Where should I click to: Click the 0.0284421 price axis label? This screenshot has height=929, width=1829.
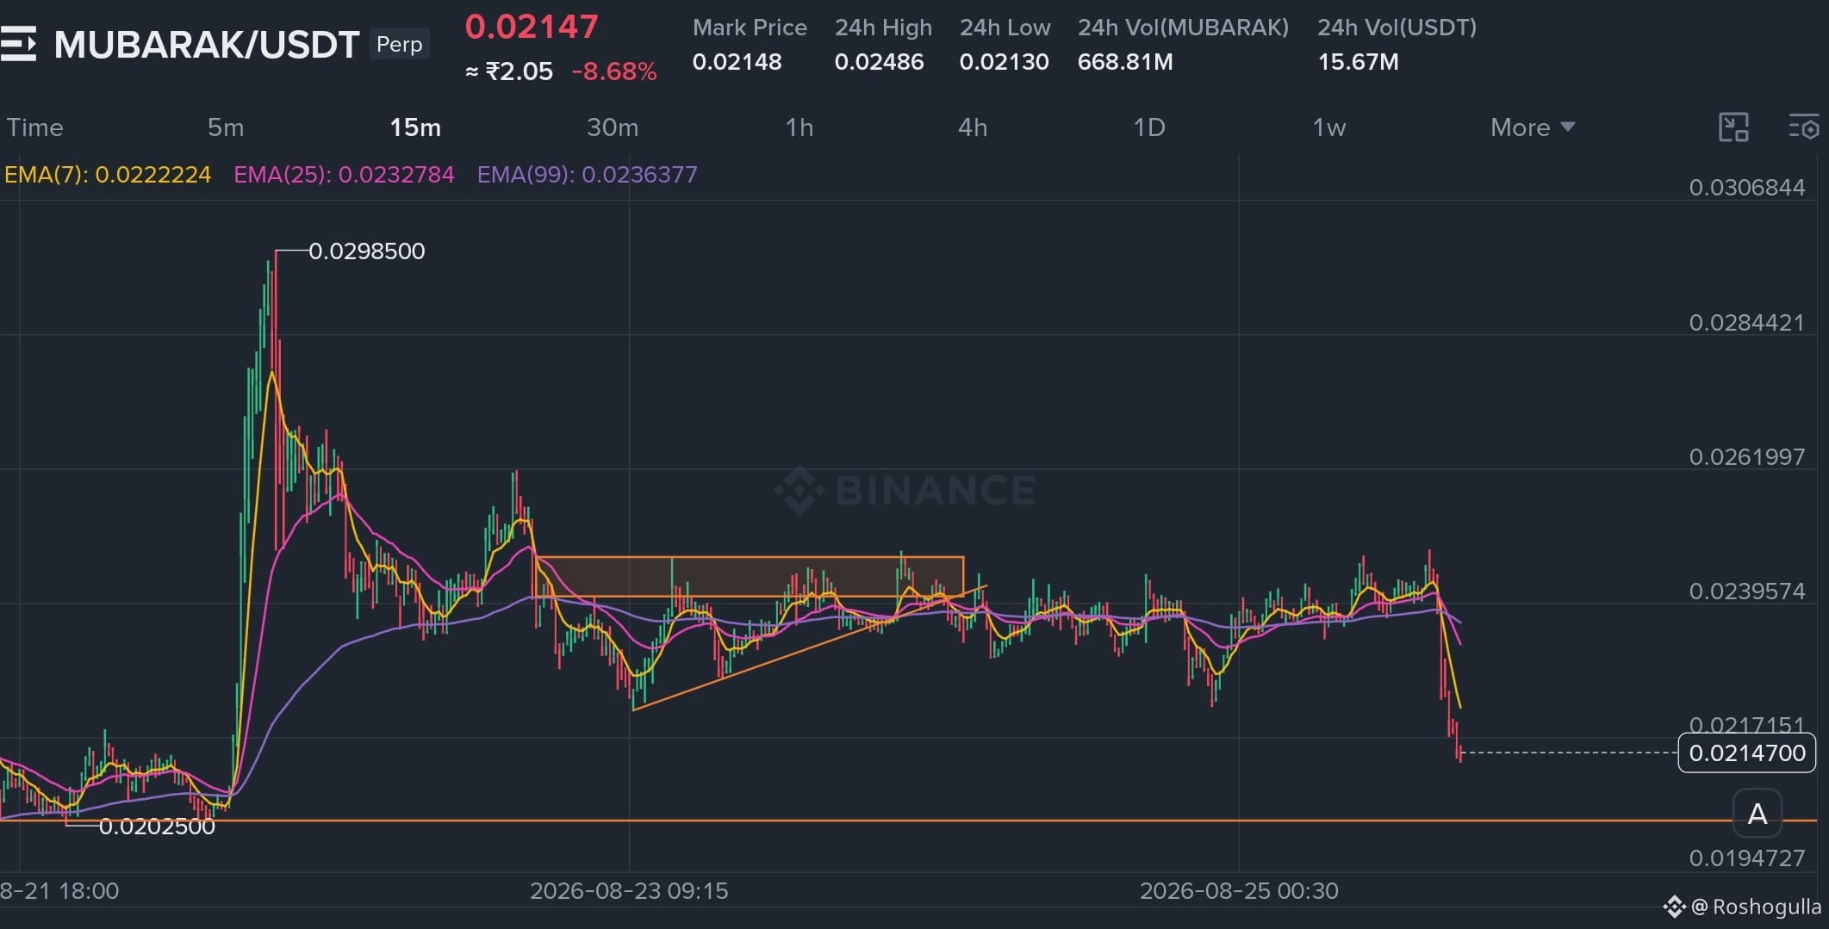[x=1746, y=323]
